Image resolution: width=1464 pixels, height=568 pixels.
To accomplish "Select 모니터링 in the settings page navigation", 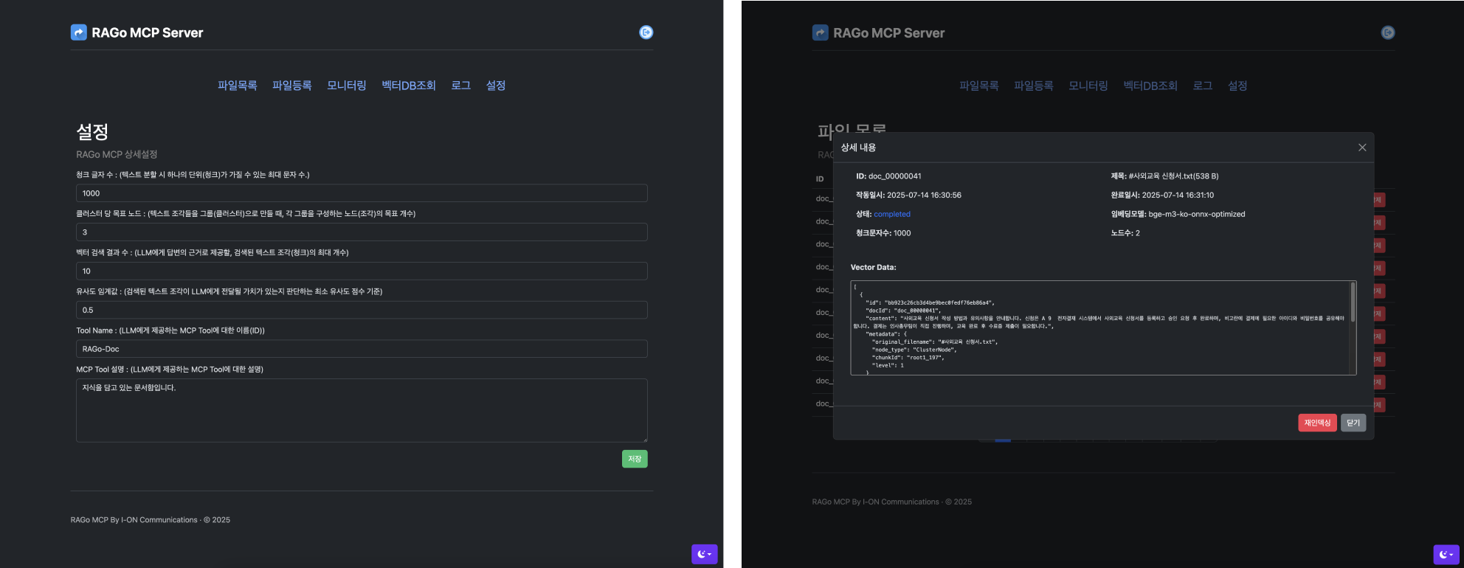I will 346,86.
